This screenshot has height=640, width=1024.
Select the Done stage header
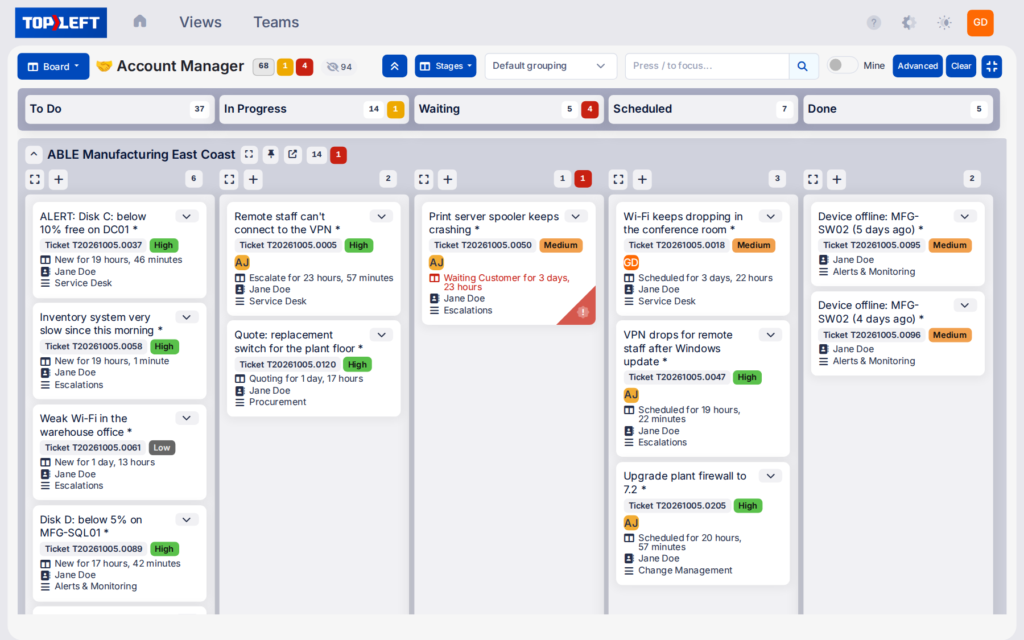[898, 109]
